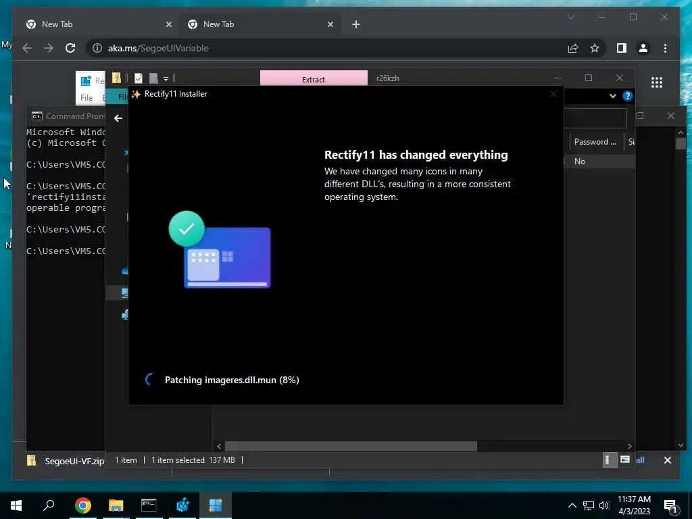The height and width of the screenshot is (519, 692).
Task: Select the Extract ribbon tab in Explorer
Action: tap(314, 78)
